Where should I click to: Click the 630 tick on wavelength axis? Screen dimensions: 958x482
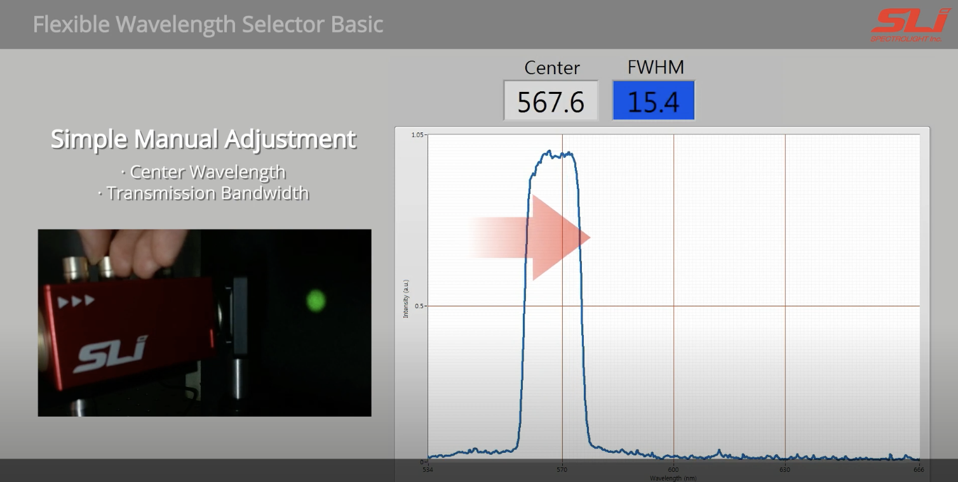[785, 470]
